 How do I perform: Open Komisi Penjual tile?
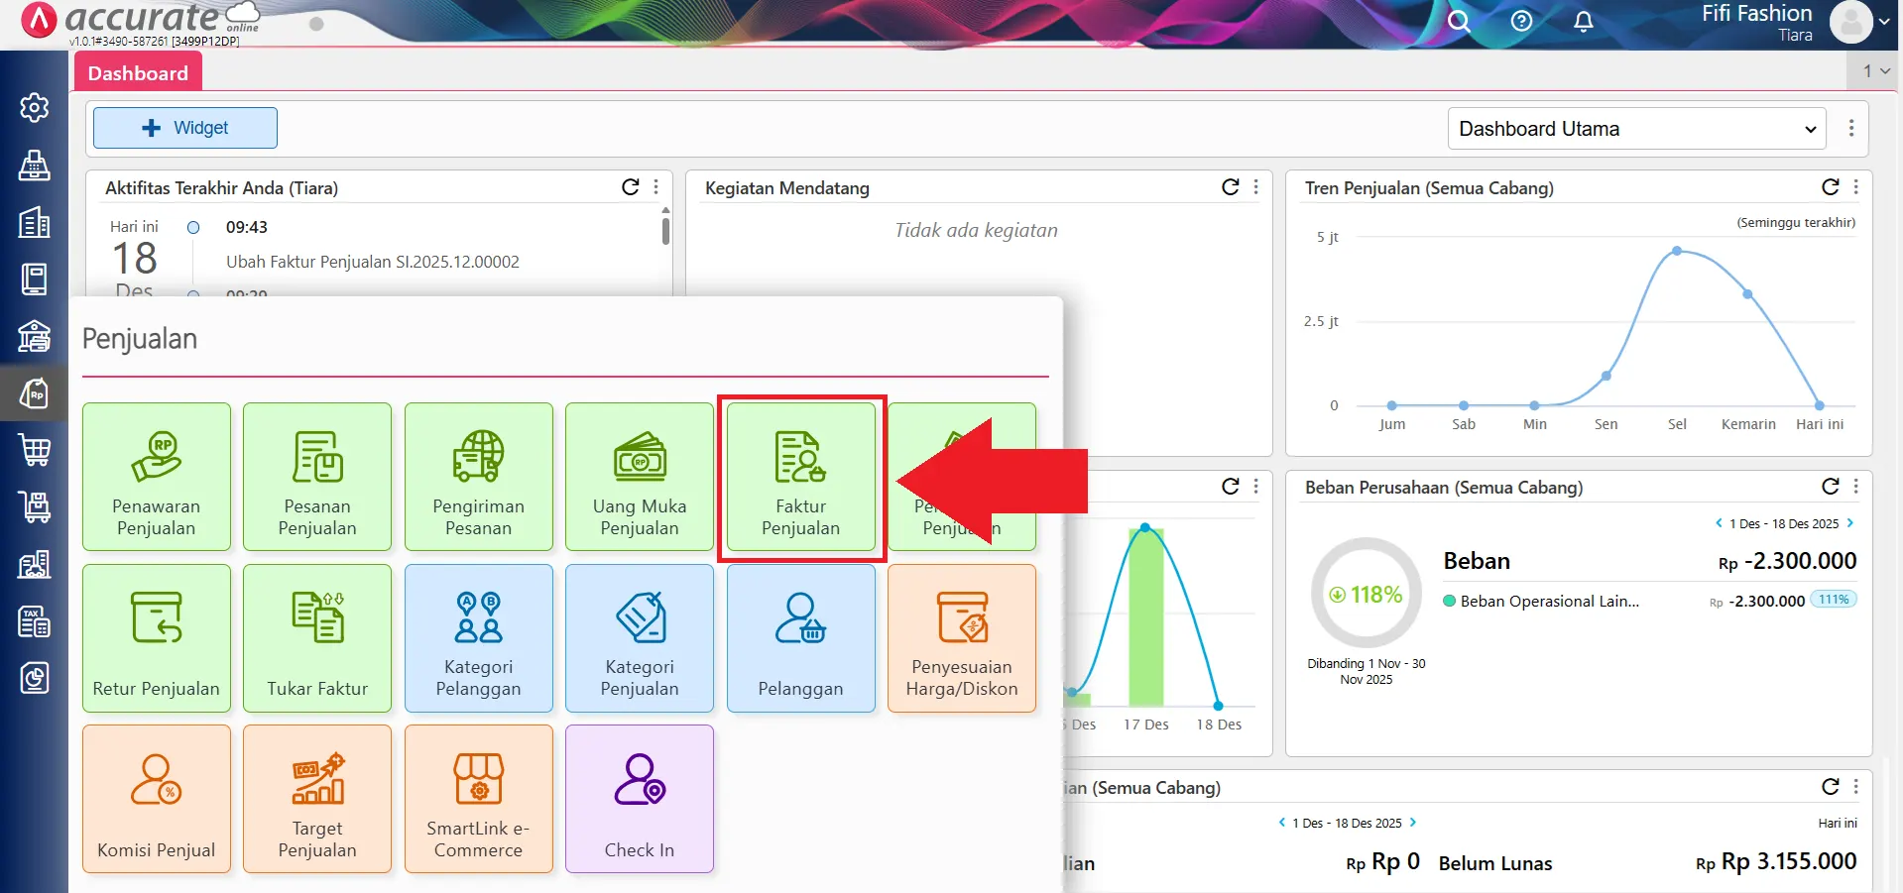tap(157, 799)
